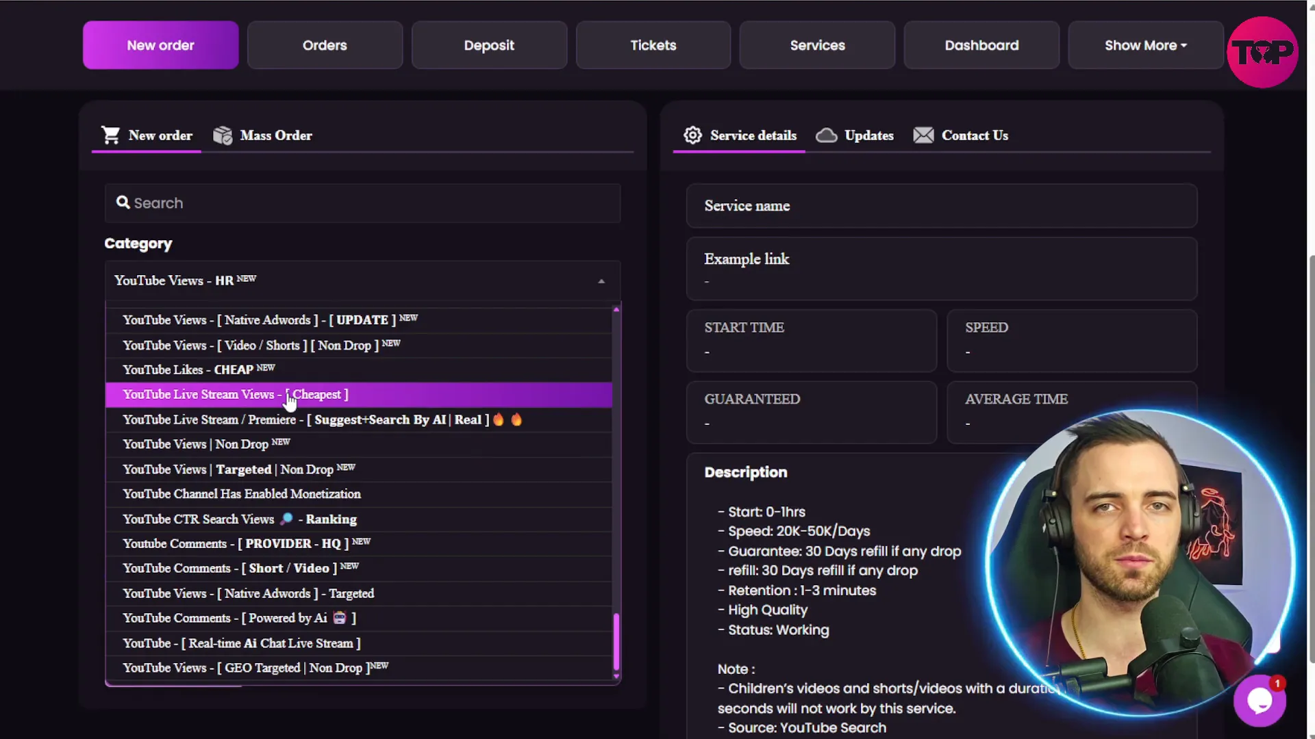1315x739 pixels.
Task: Select YouTube Comments Short / Video option
Action: click(359, 569)
